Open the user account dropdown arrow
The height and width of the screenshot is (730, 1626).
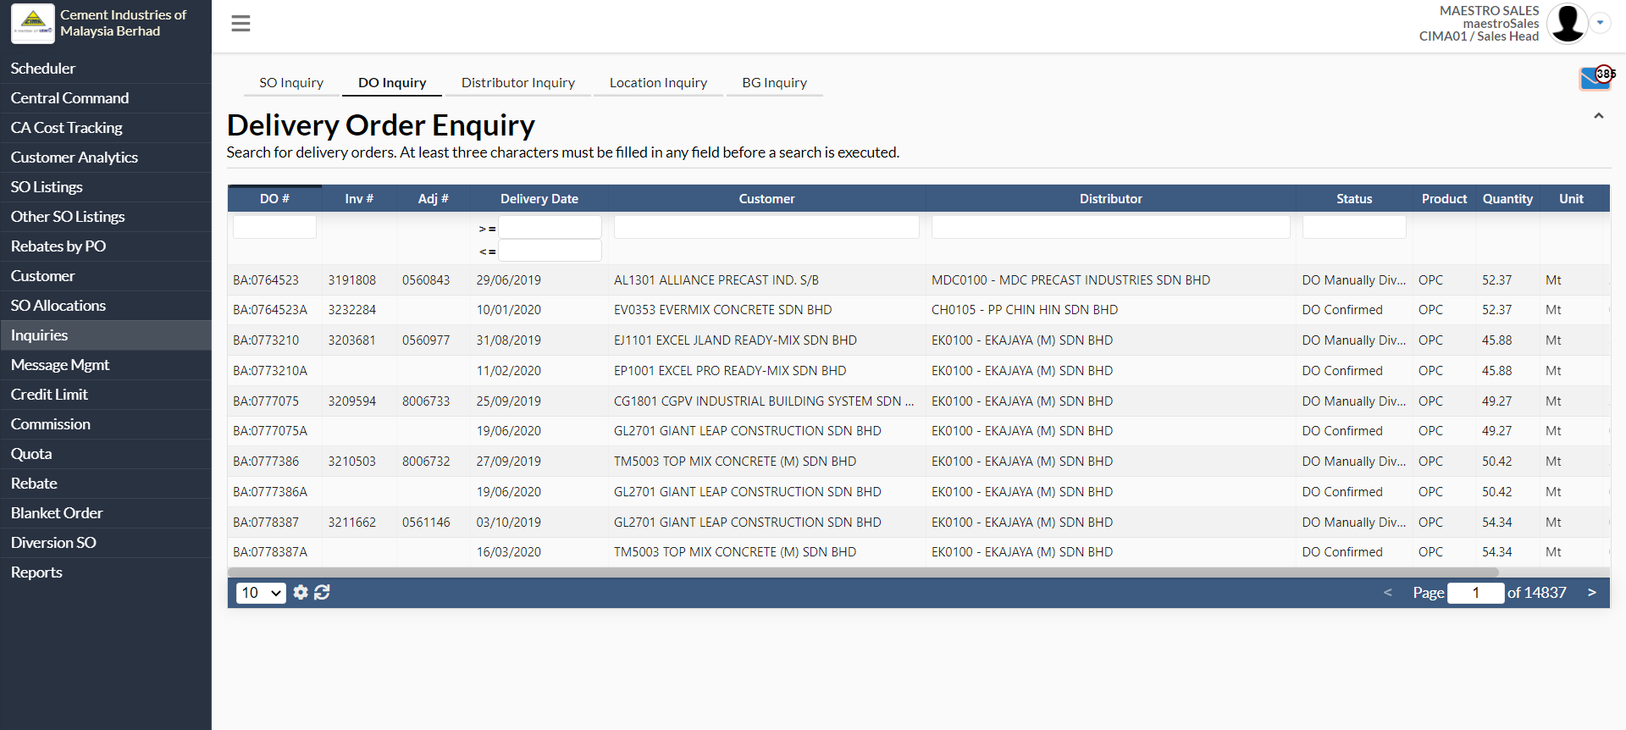pos(1600,23)
